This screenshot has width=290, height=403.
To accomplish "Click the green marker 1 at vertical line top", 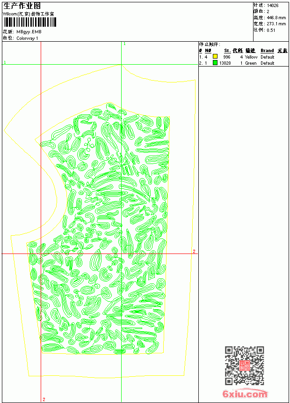I will point(124,44).
